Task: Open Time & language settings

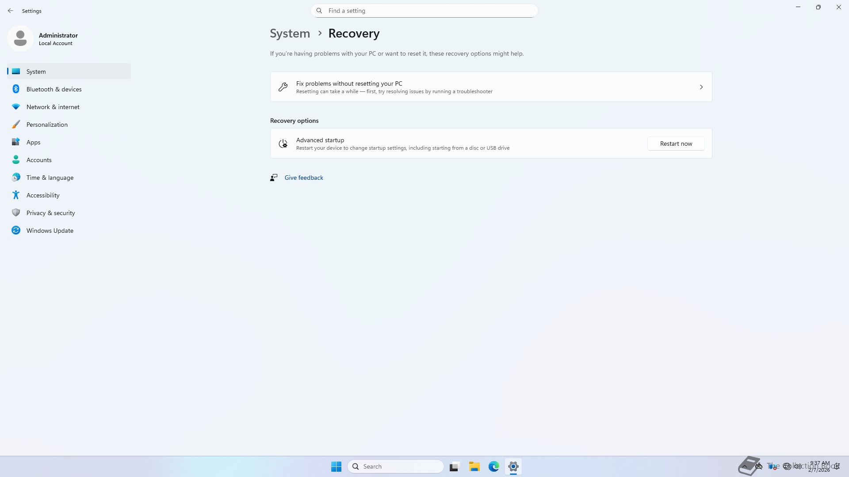Action: tap(50, 178)
